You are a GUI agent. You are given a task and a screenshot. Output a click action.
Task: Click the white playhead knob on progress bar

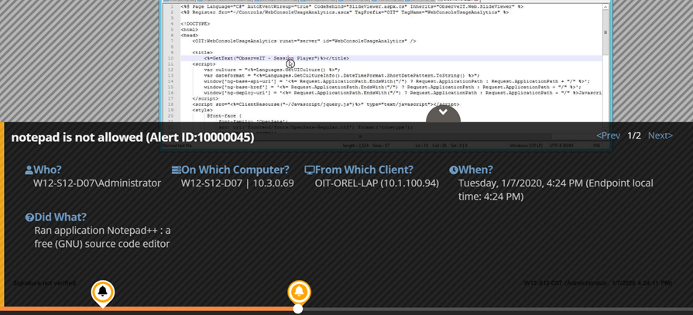298,309
